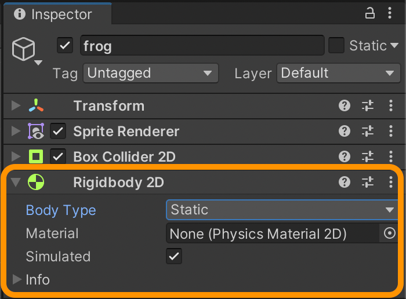The width and height of the screenshot is (406, 299).
Task: Open Box Collider 2D presets icon
Action: pyautogui.click(x=368, y=156)
